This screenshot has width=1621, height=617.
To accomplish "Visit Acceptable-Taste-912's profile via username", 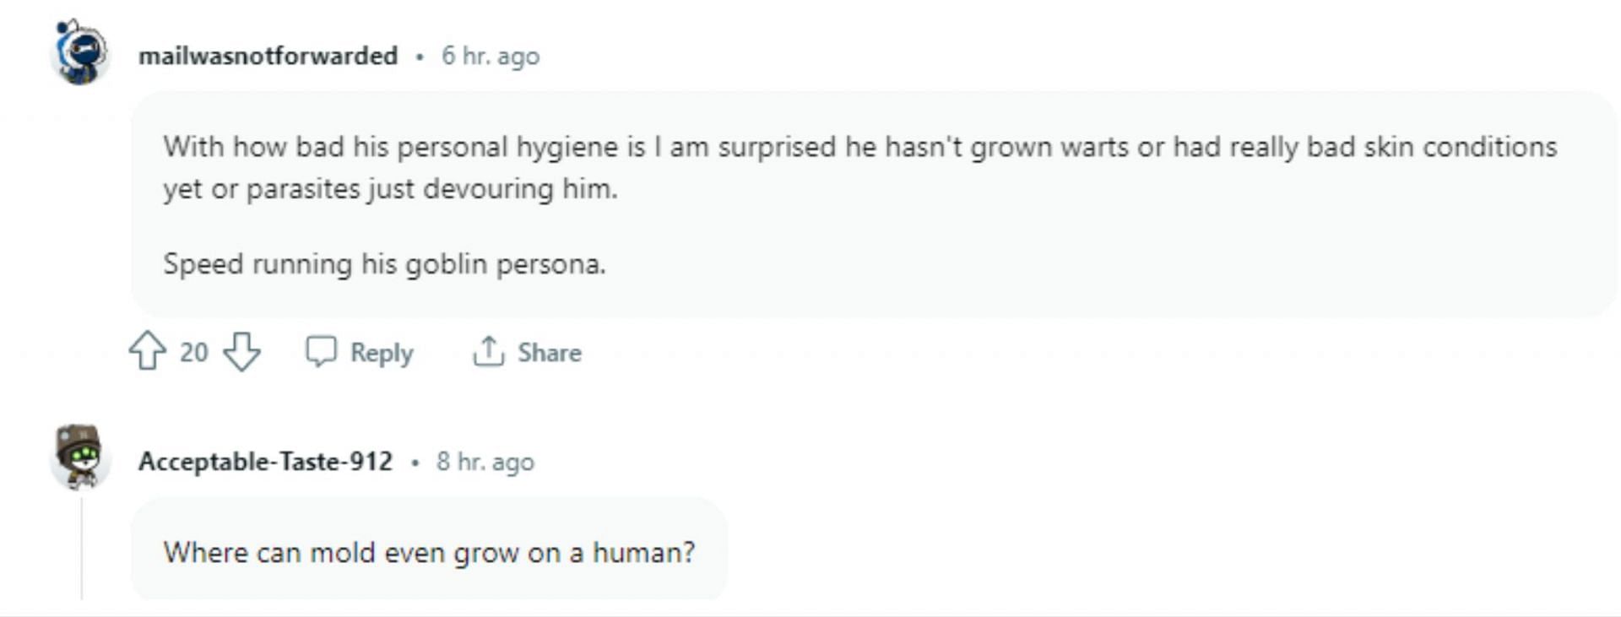I will click(265, 462).
